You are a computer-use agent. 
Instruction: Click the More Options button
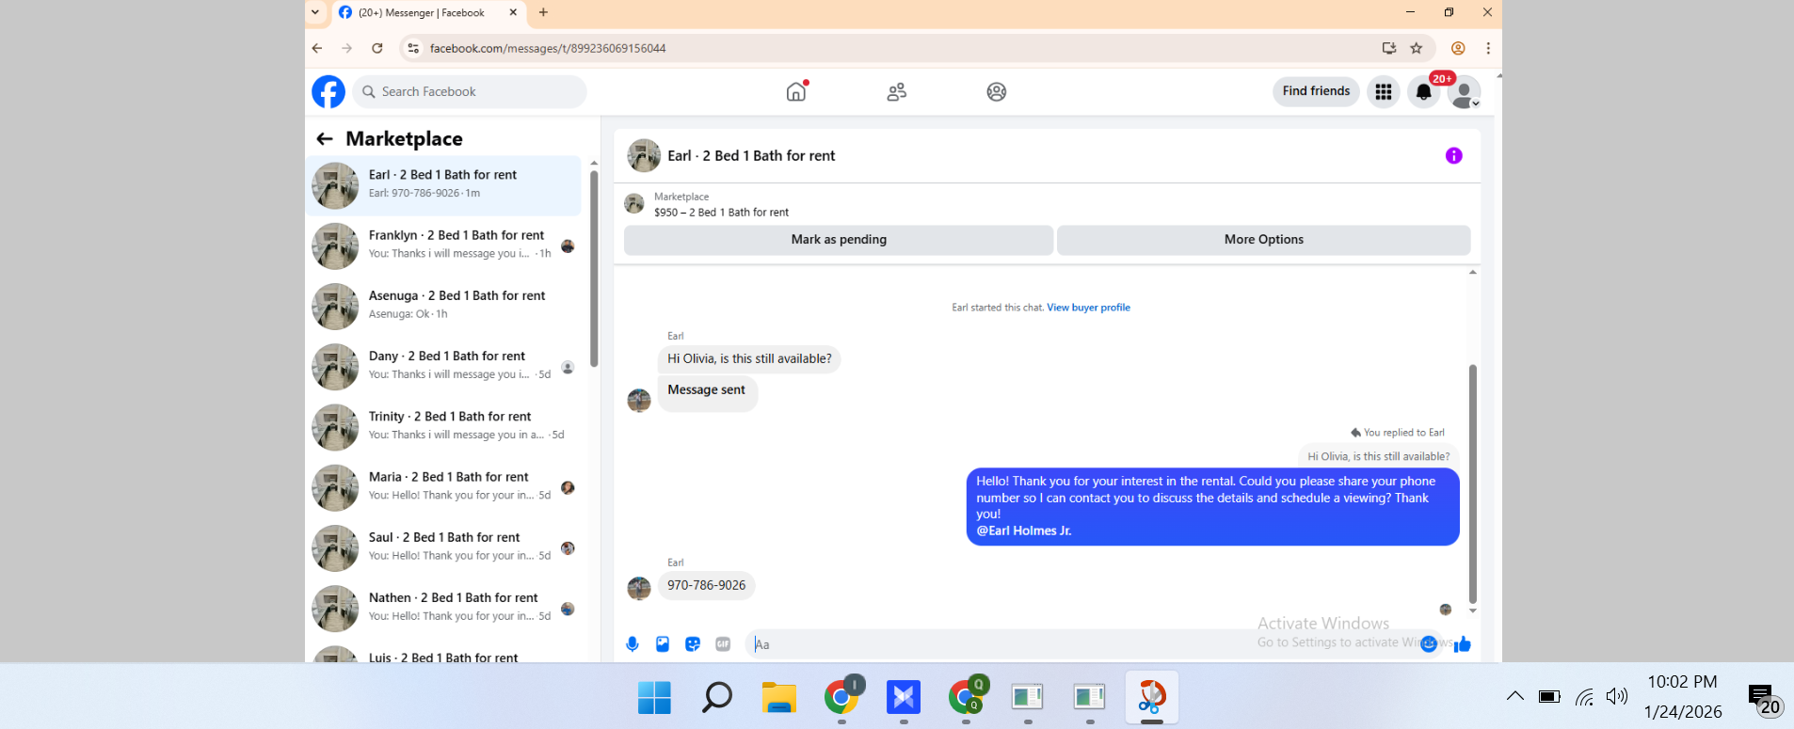[x=1264, y=240]
